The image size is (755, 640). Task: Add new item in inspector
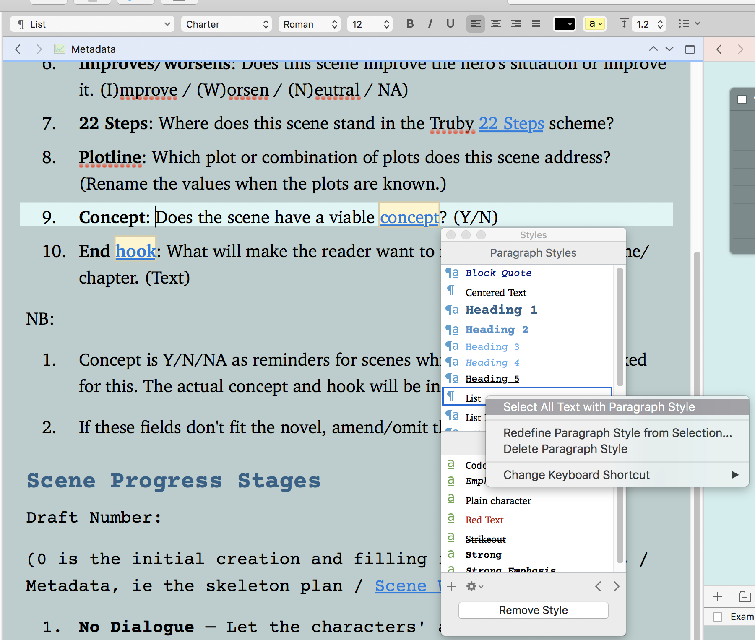(x=718, y=596)
